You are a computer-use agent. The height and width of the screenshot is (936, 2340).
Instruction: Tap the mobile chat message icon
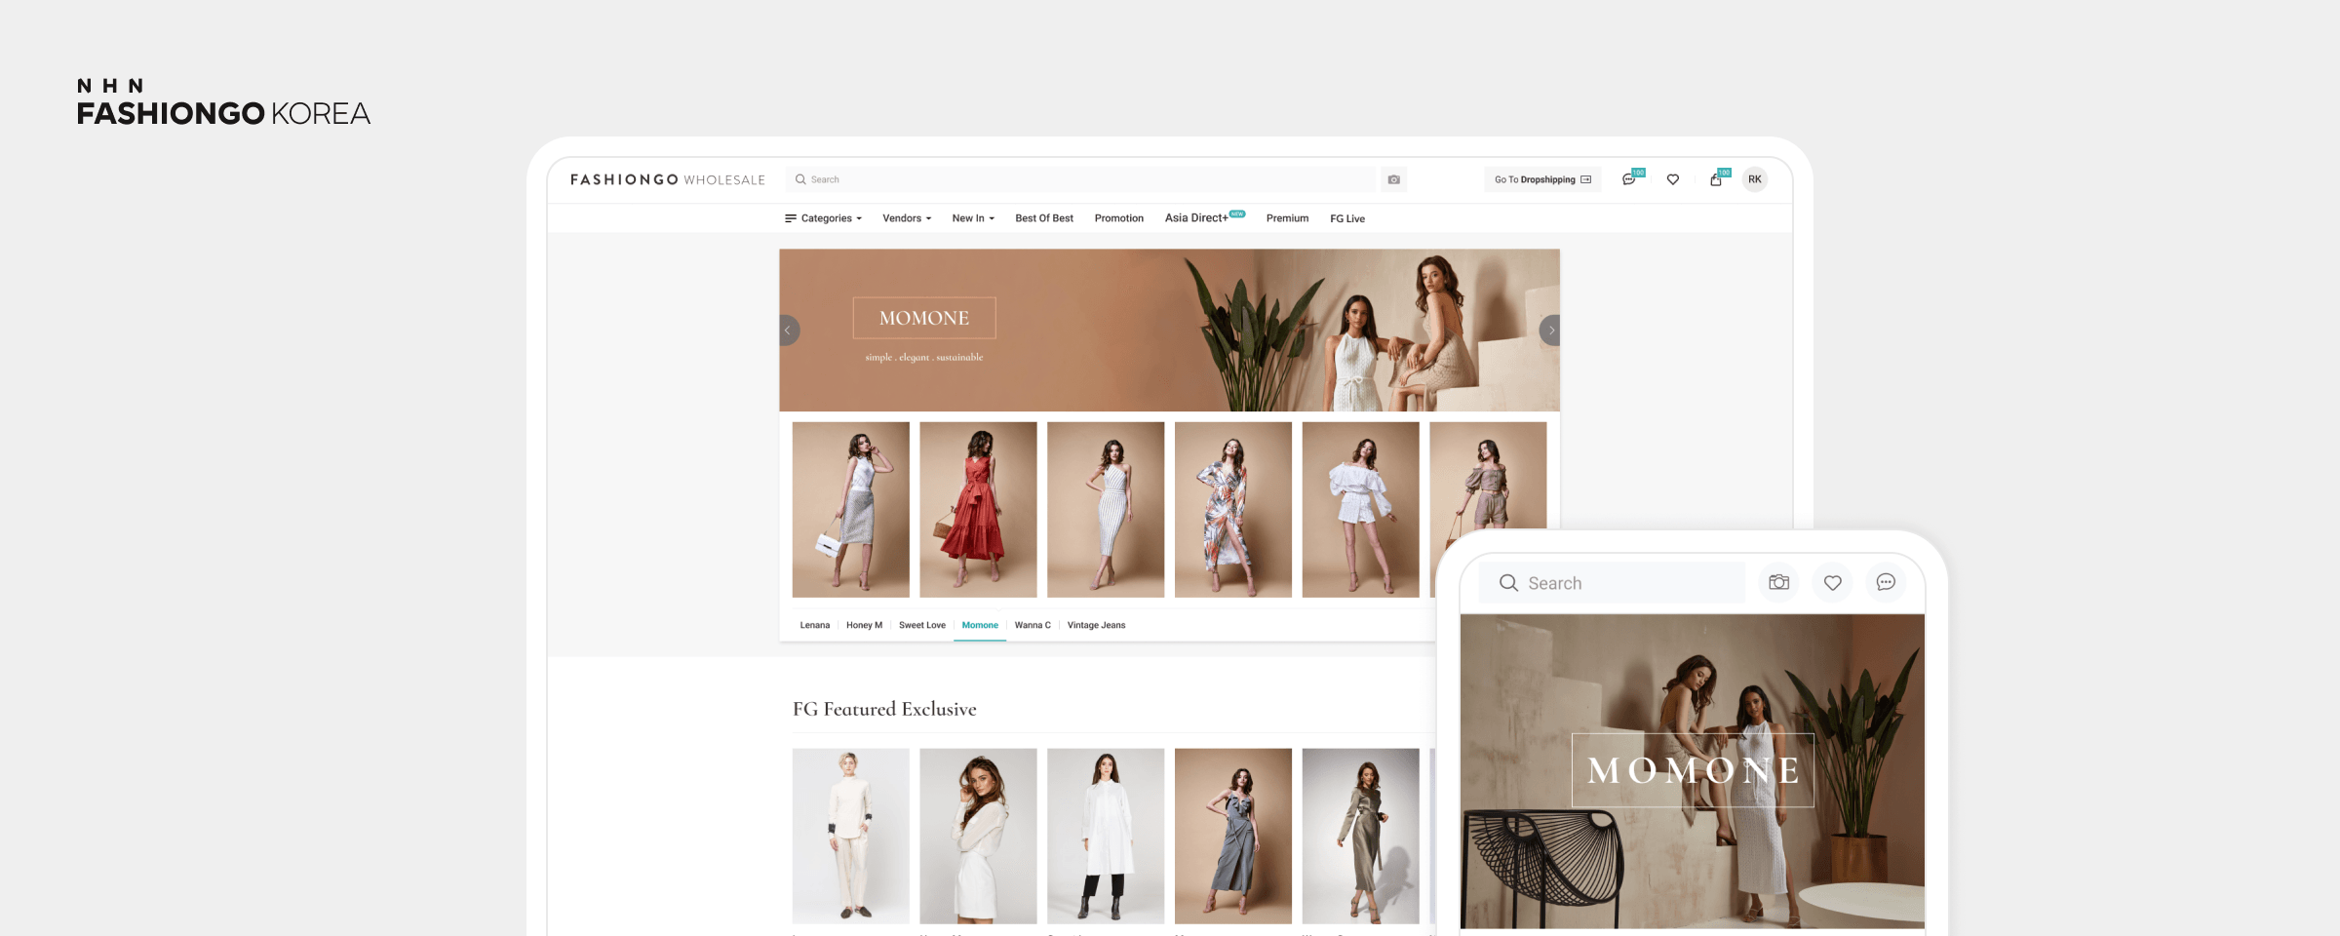point(1886,582)
